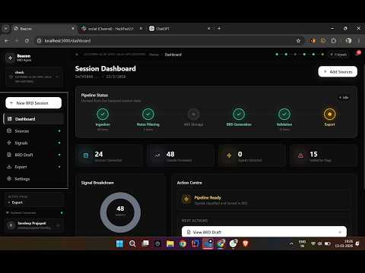This screenshot has width=365, height=273.
Task: Open the Dashboard sidebar item
Action: click(33, 119)
